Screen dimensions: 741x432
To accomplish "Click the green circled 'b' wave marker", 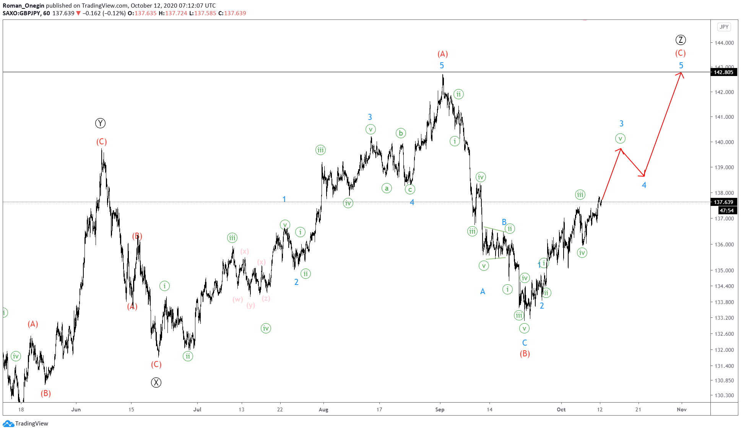I will pyautogui.click(x=401, y=133).
